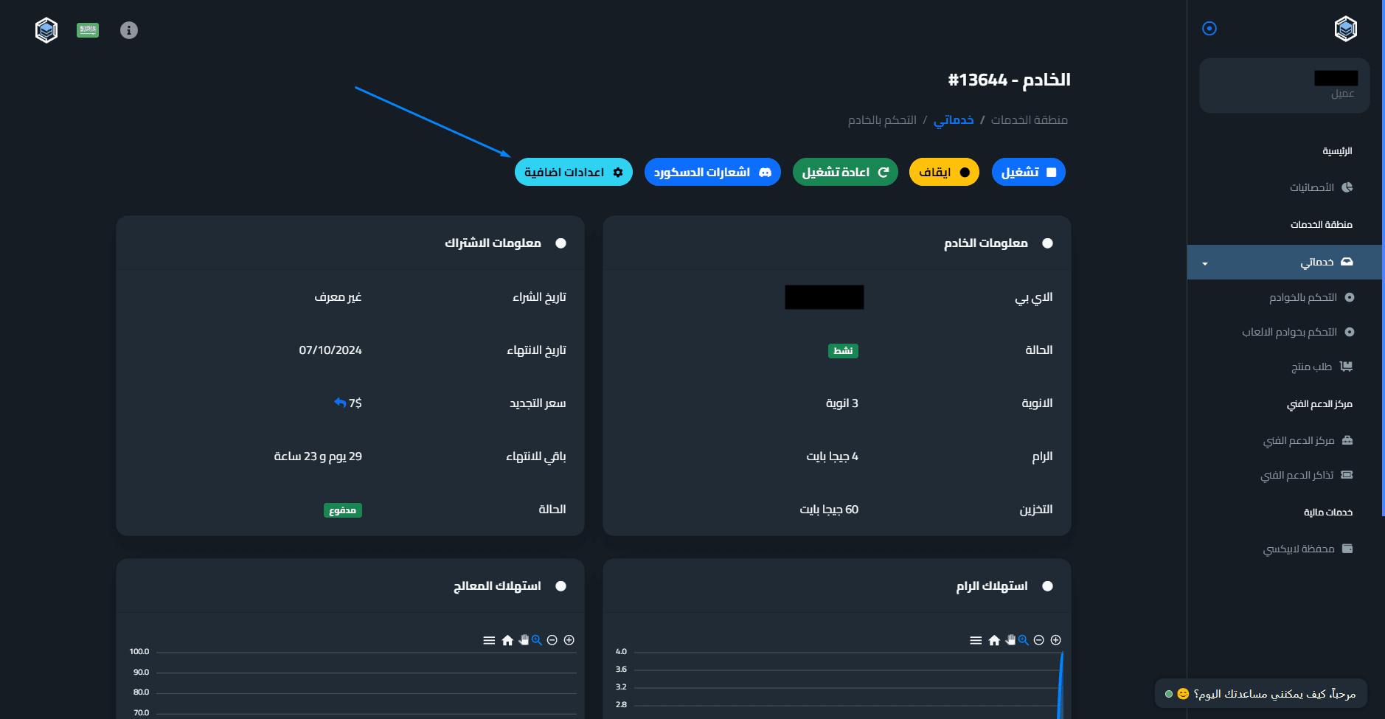The width and height of the screenshot is (1385, 719).
Task: Click the 4 جيجا بايت RAM value
Action: click(832, 456)
